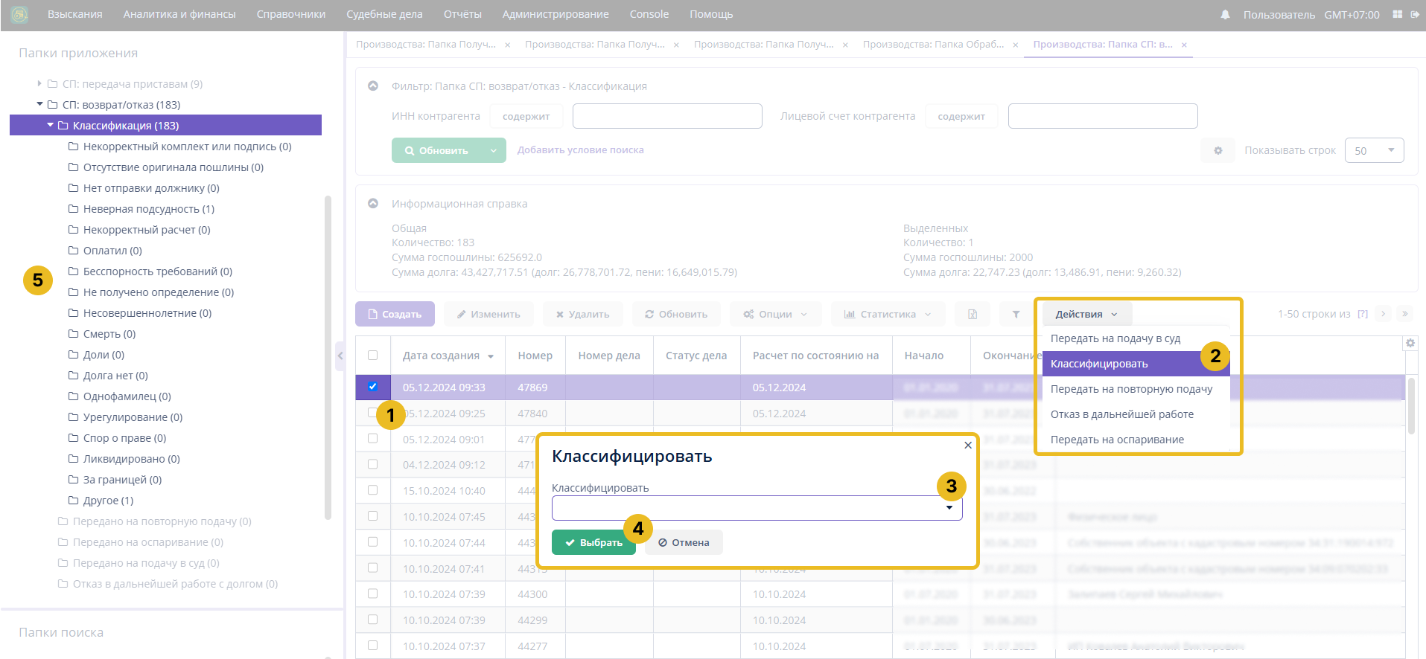
Task: Click the logout icon in top bar
Action: coord(1415,15)
